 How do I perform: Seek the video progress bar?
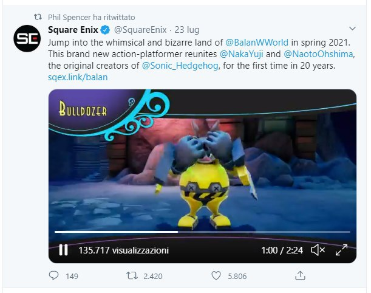point(202,232)
